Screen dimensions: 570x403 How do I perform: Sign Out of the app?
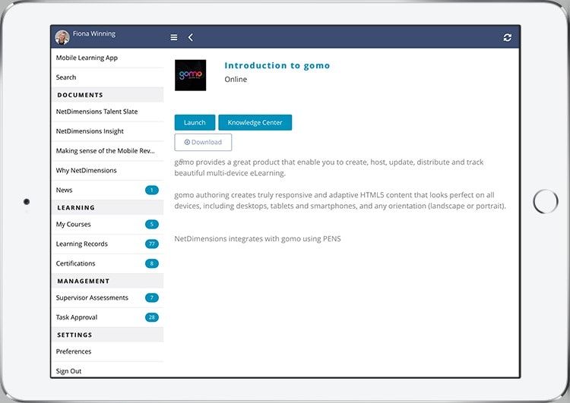(108, 370)
